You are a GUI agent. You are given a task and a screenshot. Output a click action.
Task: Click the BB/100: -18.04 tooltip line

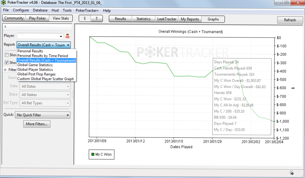[x=225, y=117]
